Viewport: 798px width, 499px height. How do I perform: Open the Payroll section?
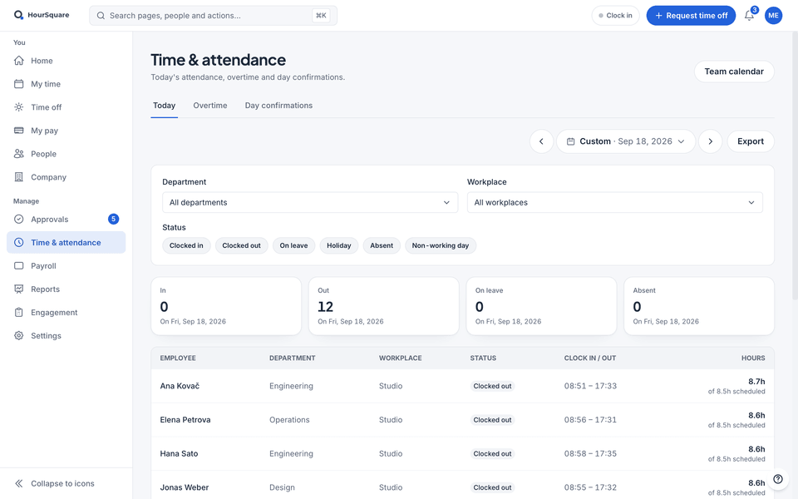tap(66, 266)
